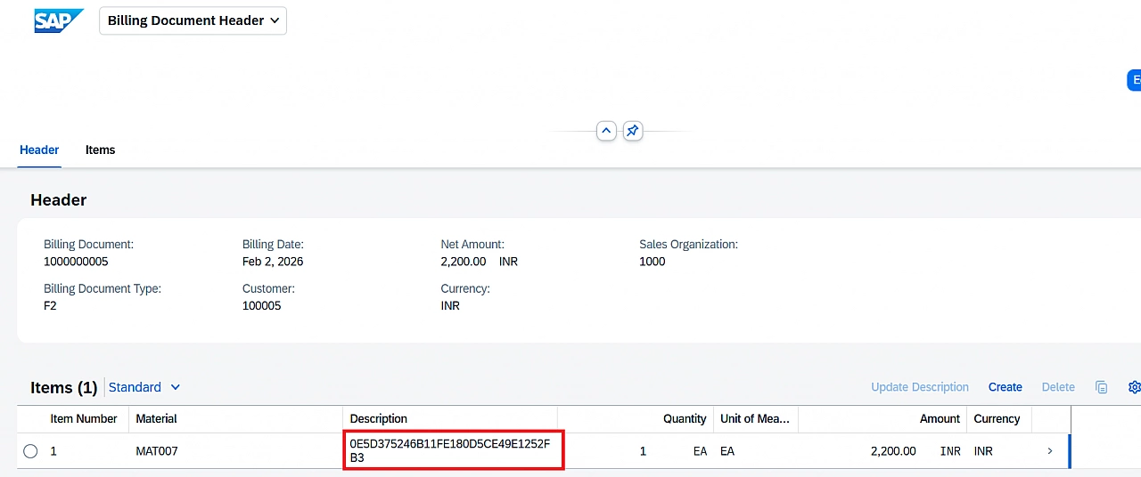Open table settings gear icon
This screenshot has height=477, width=1141.
coord(1133,387)
